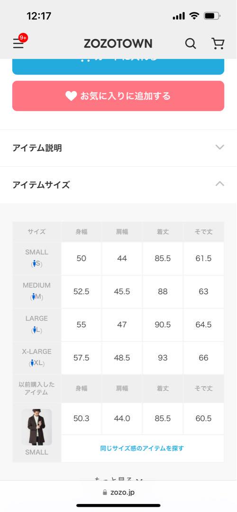Add item with お気に入りに追加する button
The height and width of the screenshot is (512, 237).
118,96
